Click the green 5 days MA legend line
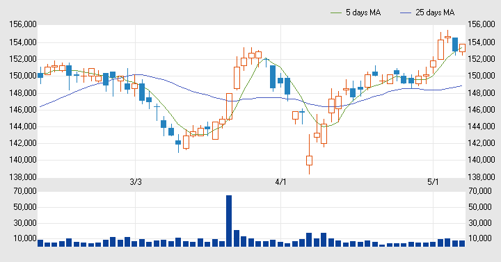Screen dimensions: 501x262 [x=336, y=13]
